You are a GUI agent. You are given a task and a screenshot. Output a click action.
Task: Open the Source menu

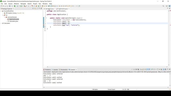click(x=10, y=4)
